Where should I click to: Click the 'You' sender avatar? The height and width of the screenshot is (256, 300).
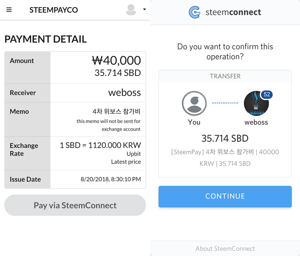pyautogui.click(x=194, y=103)
